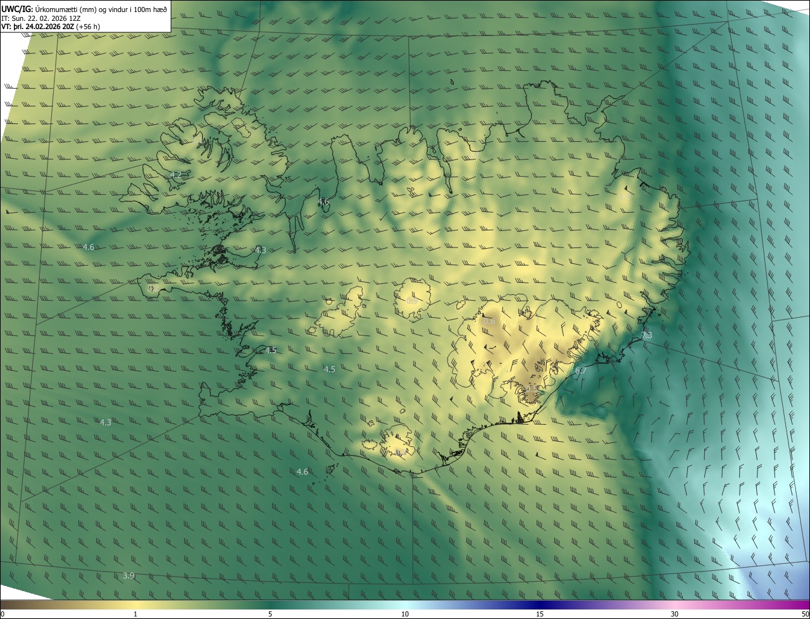Click the 6.7 value on the southeast coast
810x619 pixels.
(x=580, y=370)
